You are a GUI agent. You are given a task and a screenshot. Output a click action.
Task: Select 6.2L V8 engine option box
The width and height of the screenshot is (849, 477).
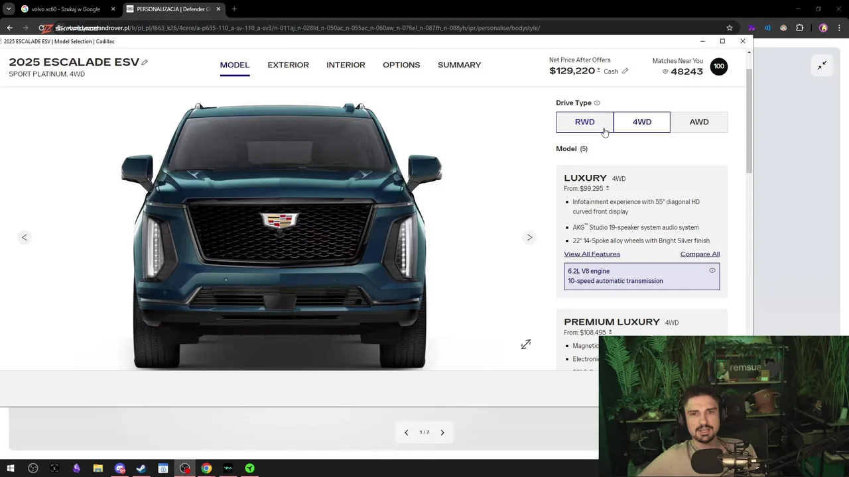[642, 276]
